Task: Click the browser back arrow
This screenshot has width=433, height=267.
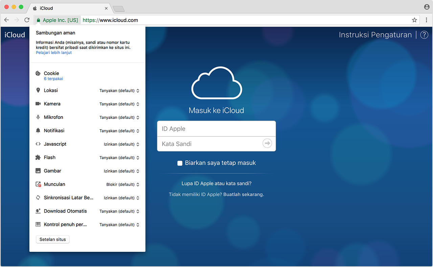Action: [x=6, y=20]
